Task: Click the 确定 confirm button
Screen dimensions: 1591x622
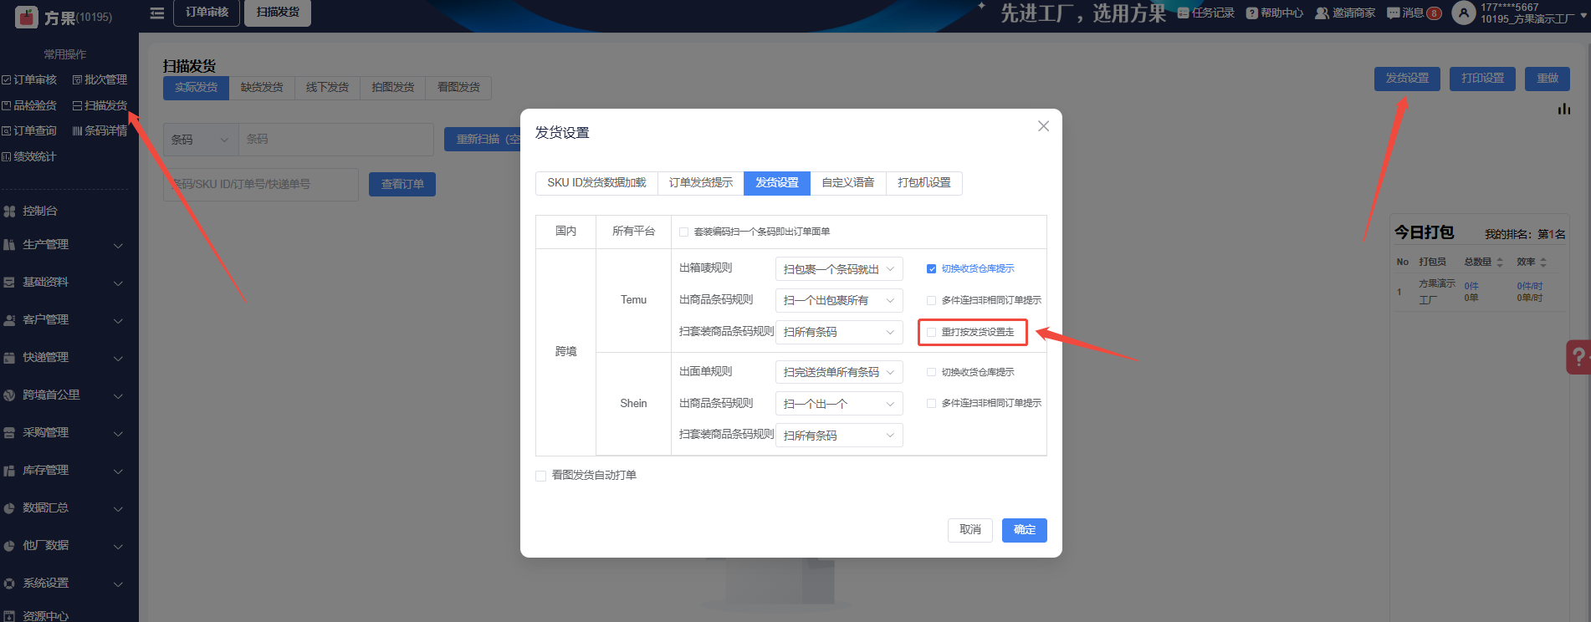Action: pos(1024,530)
